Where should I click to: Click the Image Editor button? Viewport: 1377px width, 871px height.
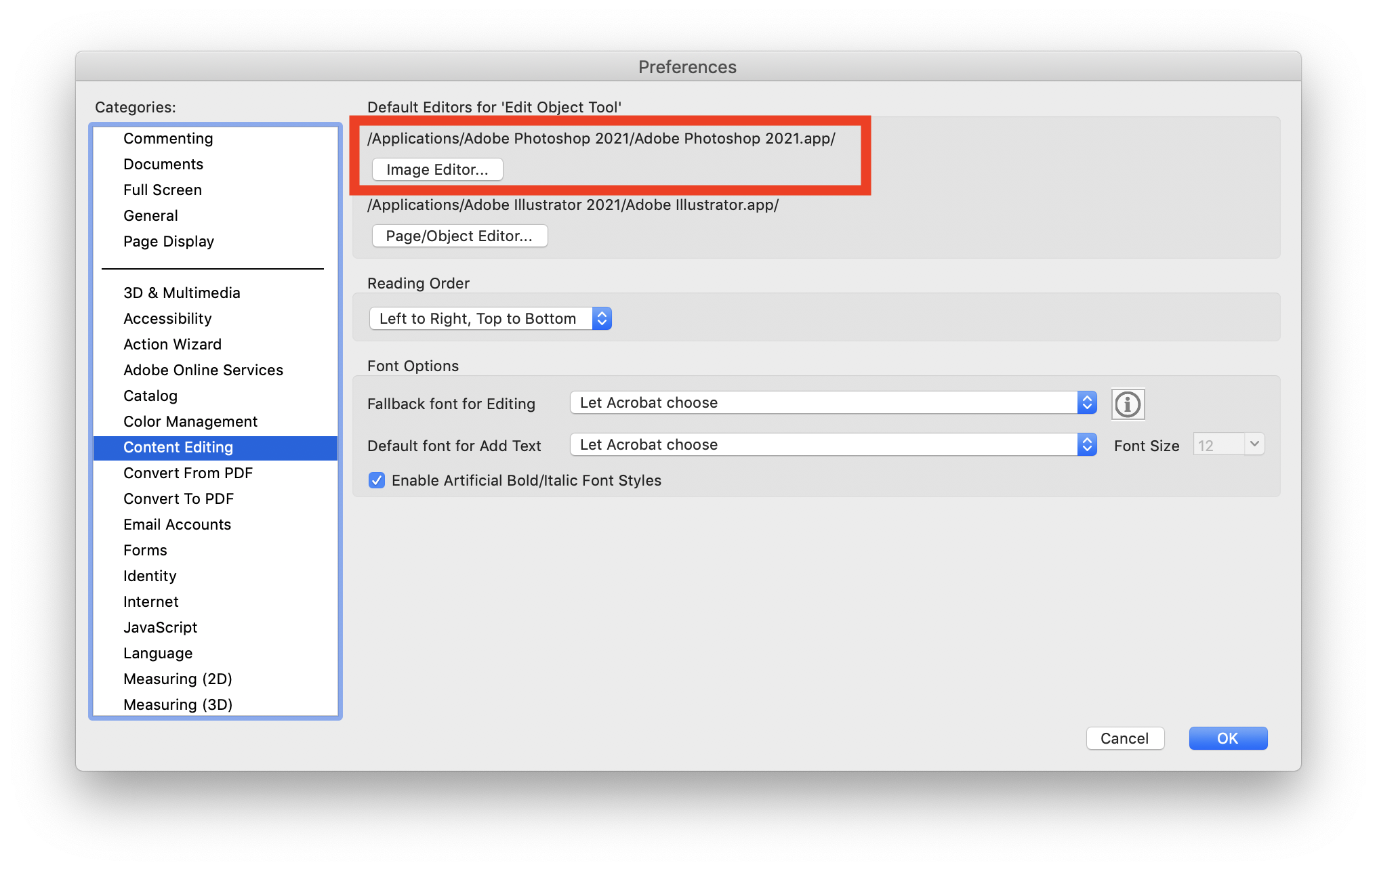click(x=437, y=169)
